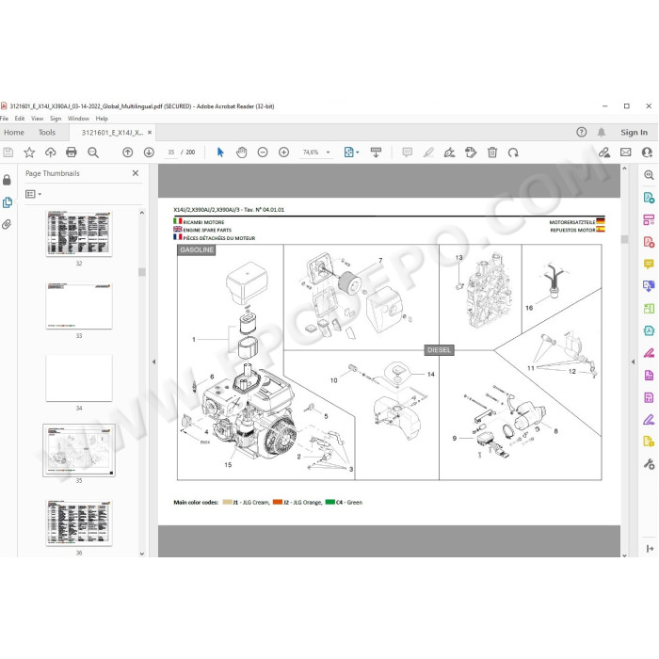Select page 36 thumbnail
Screen dimensions: 659x659
pos(79,523)
